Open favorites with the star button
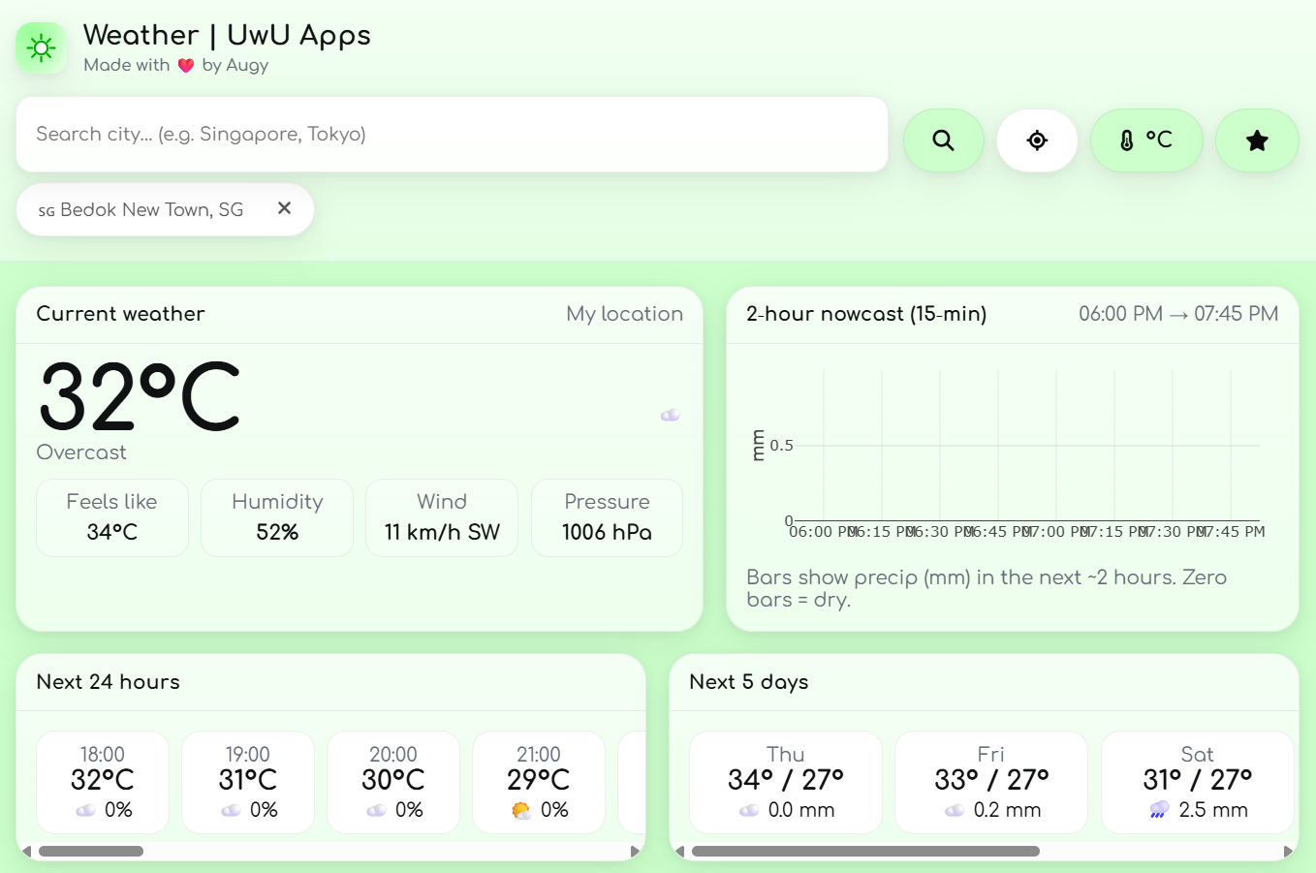This screenshot has height=873, width=1316. coord(1256,140)
